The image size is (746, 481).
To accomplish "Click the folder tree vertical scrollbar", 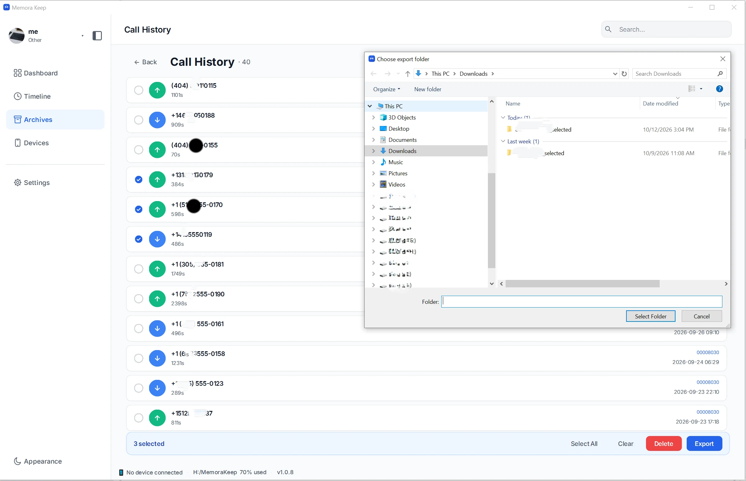I will coord(492,221).
